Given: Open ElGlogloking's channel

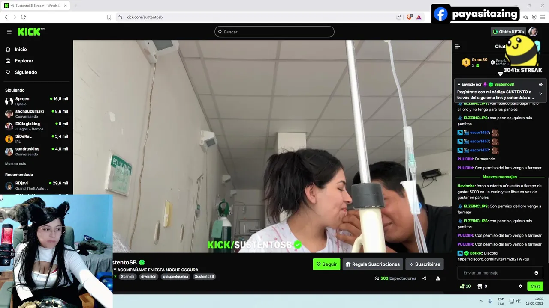Looking at the screenshot, I should pyautogui.click(x=36, y=126).
